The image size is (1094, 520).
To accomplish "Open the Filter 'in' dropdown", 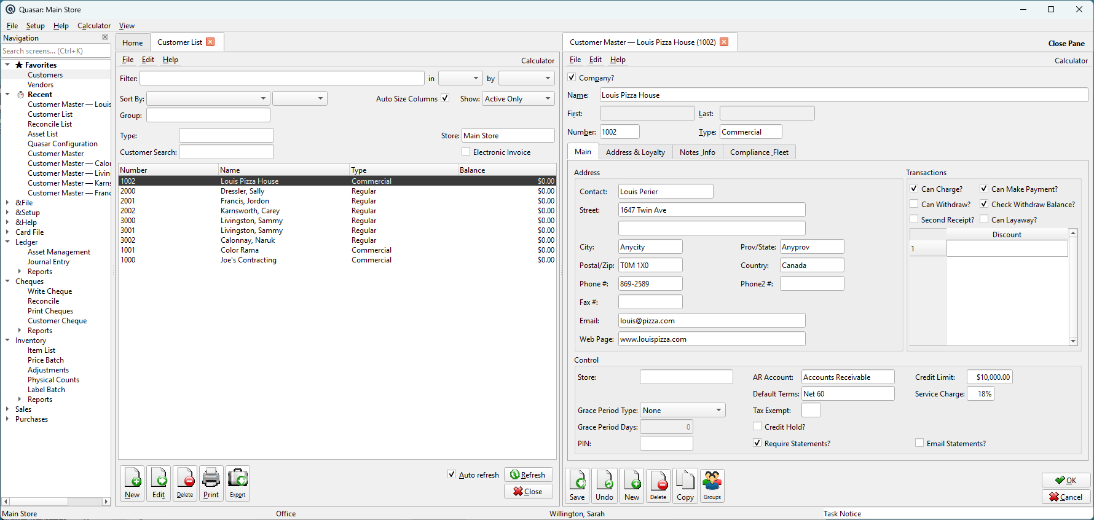I will click(x=460, y=78).
